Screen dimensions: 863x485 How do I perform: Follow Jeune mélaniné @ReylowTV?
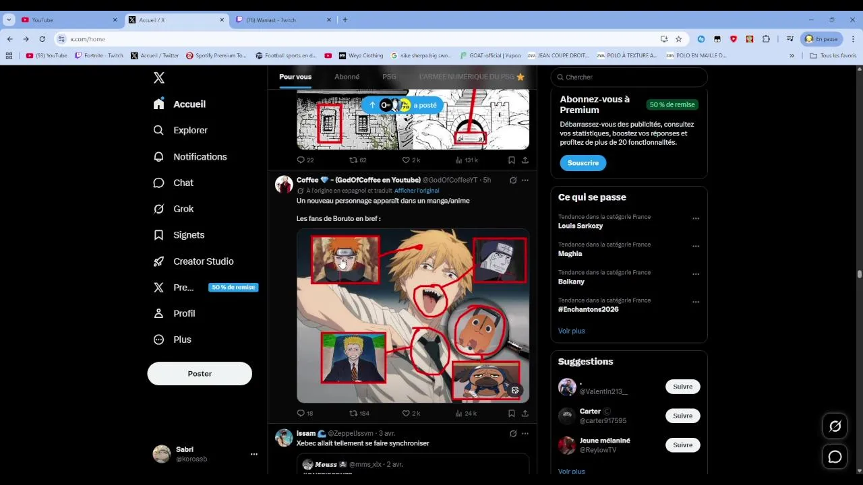[683, 445]
